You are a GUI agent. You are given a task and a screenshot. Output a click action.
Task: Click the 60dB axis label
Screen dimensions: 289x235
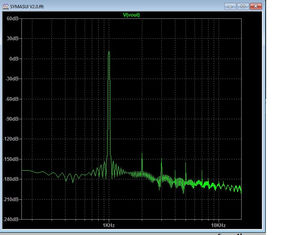(12, 18)
